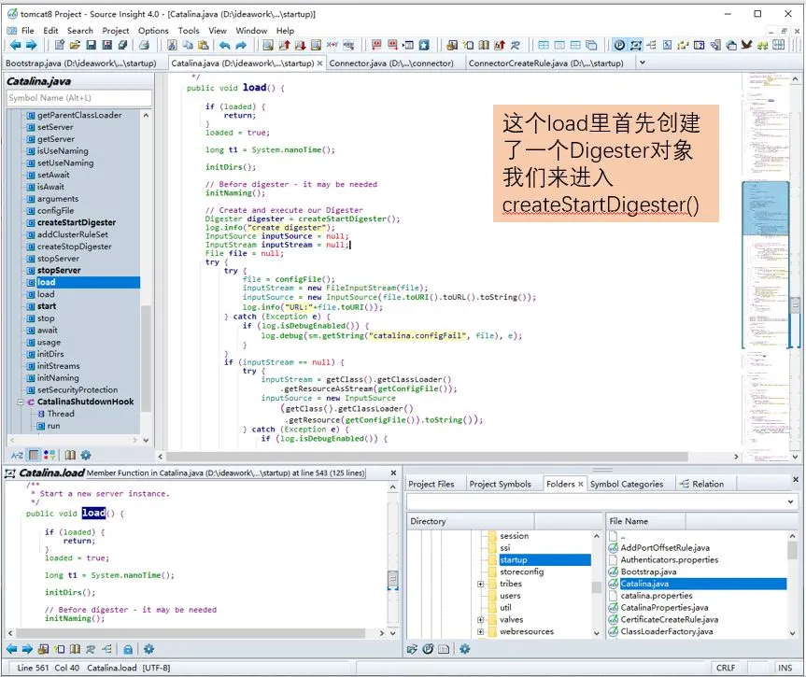
Task: Click the star bookmark icon in the toolbar
Action: coord(424,45)
